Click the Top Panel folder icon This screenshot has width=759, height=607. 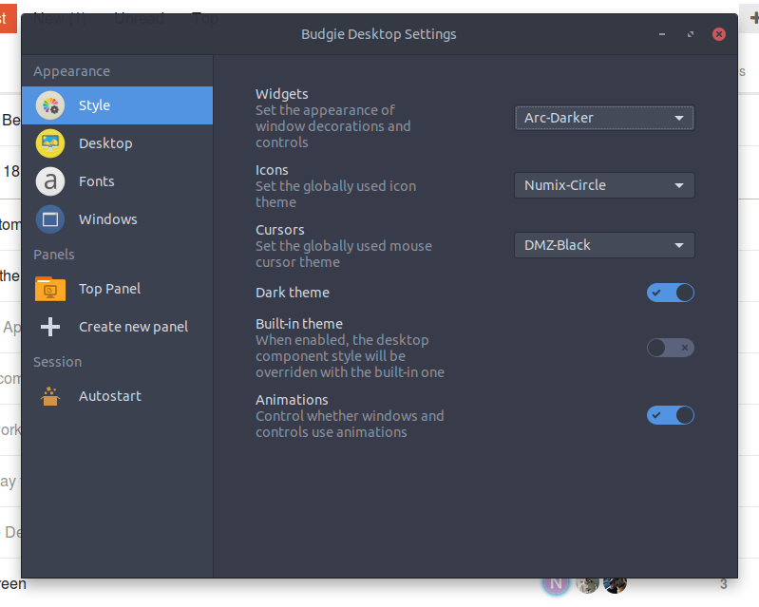50,289
